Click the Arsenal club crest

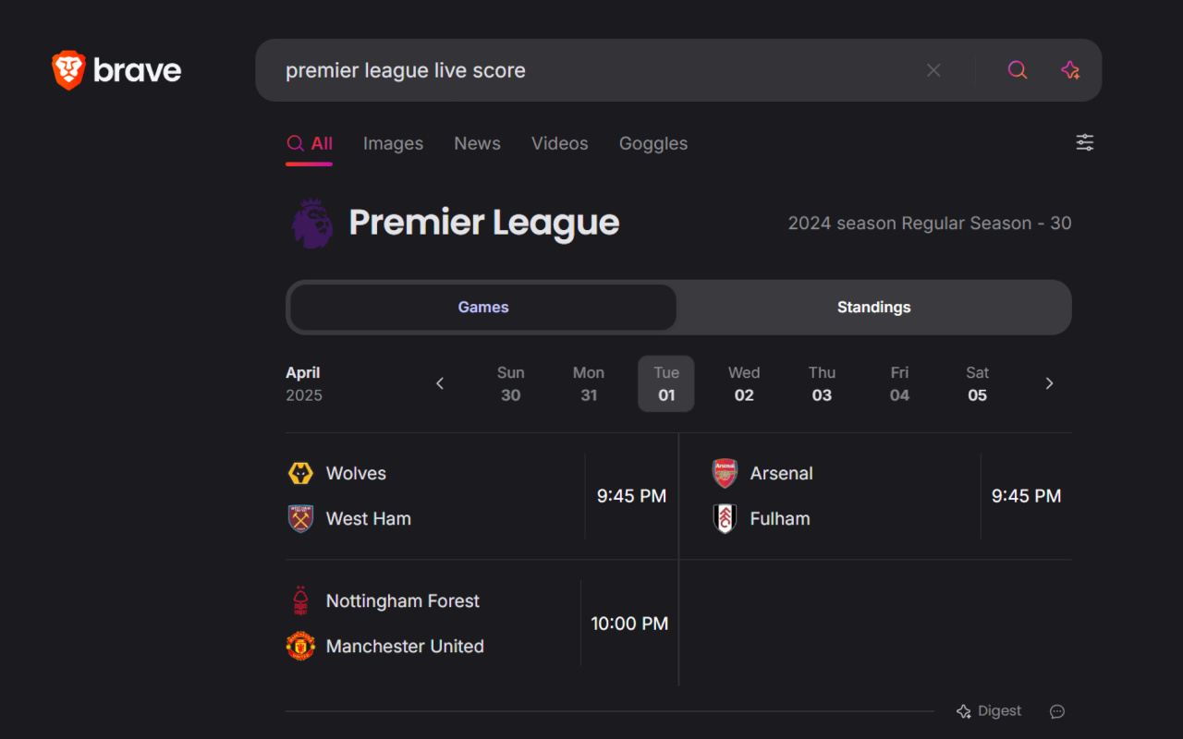725,473
